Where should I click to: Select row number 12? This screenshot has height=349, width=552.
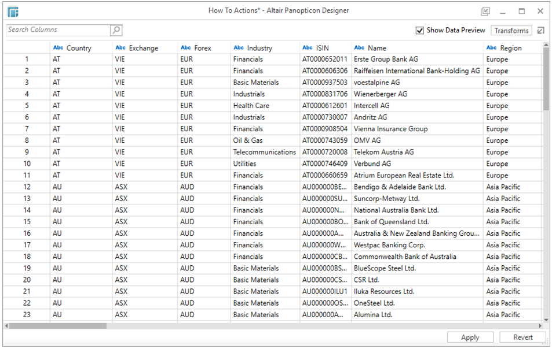[27, 187]
